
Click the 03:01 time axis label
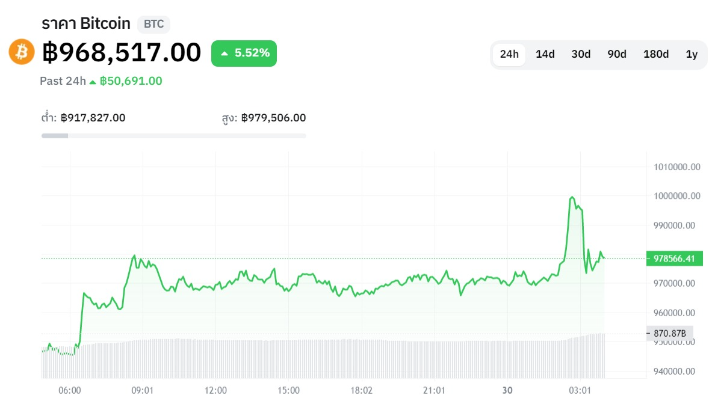[580, 391]
